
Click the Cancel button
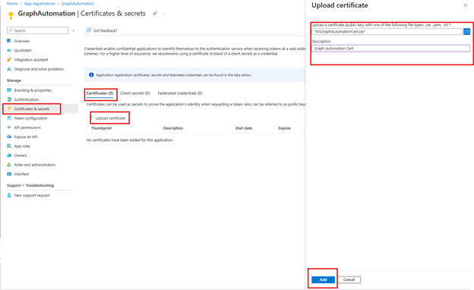pyautogui.click(x=349, y=279)
